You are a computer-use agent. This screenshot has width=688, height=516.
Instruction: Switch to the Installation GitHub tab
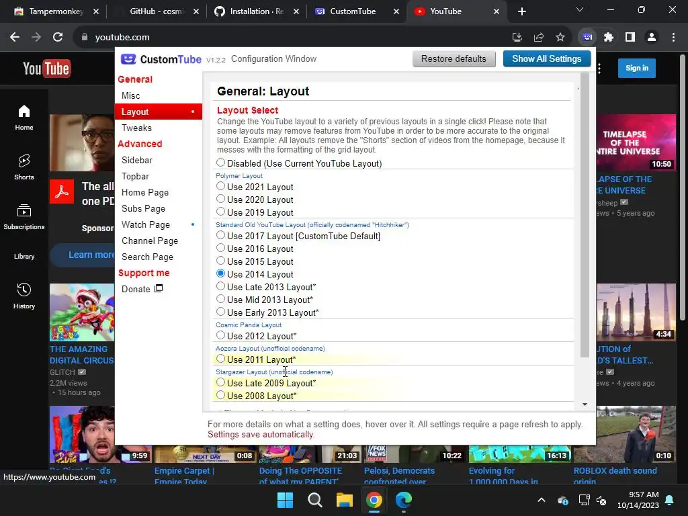256,11
